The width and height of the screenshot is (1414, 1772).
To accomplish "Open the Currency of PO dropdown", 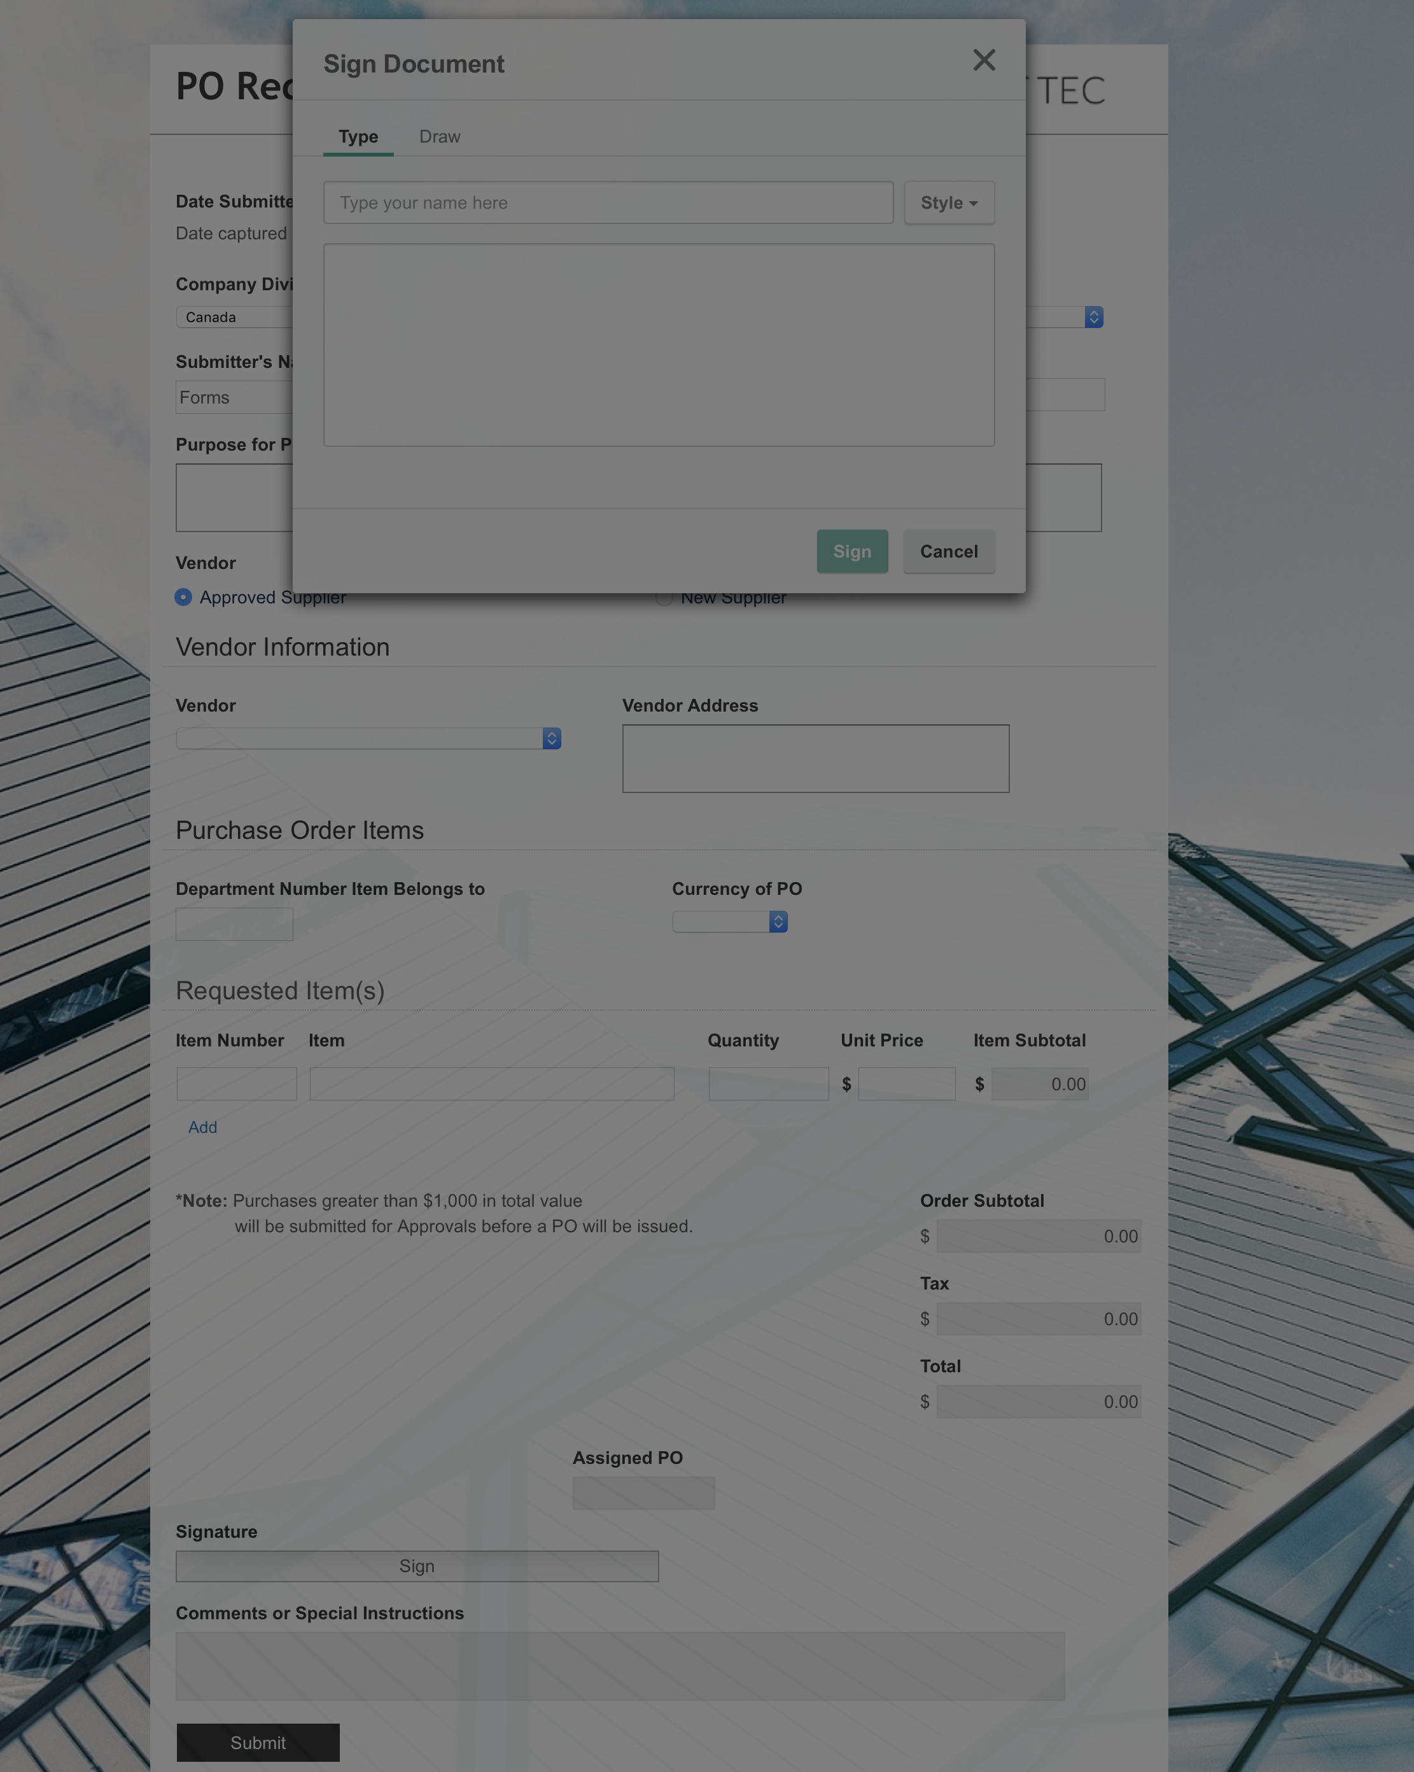I will [730, 922].
